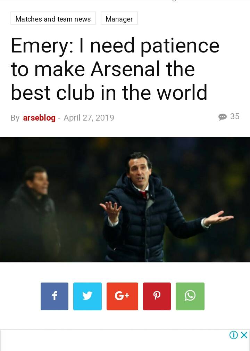Click the word 'Emery:' in headline
This screenshot has height=351, width=250.
[42, 46]
